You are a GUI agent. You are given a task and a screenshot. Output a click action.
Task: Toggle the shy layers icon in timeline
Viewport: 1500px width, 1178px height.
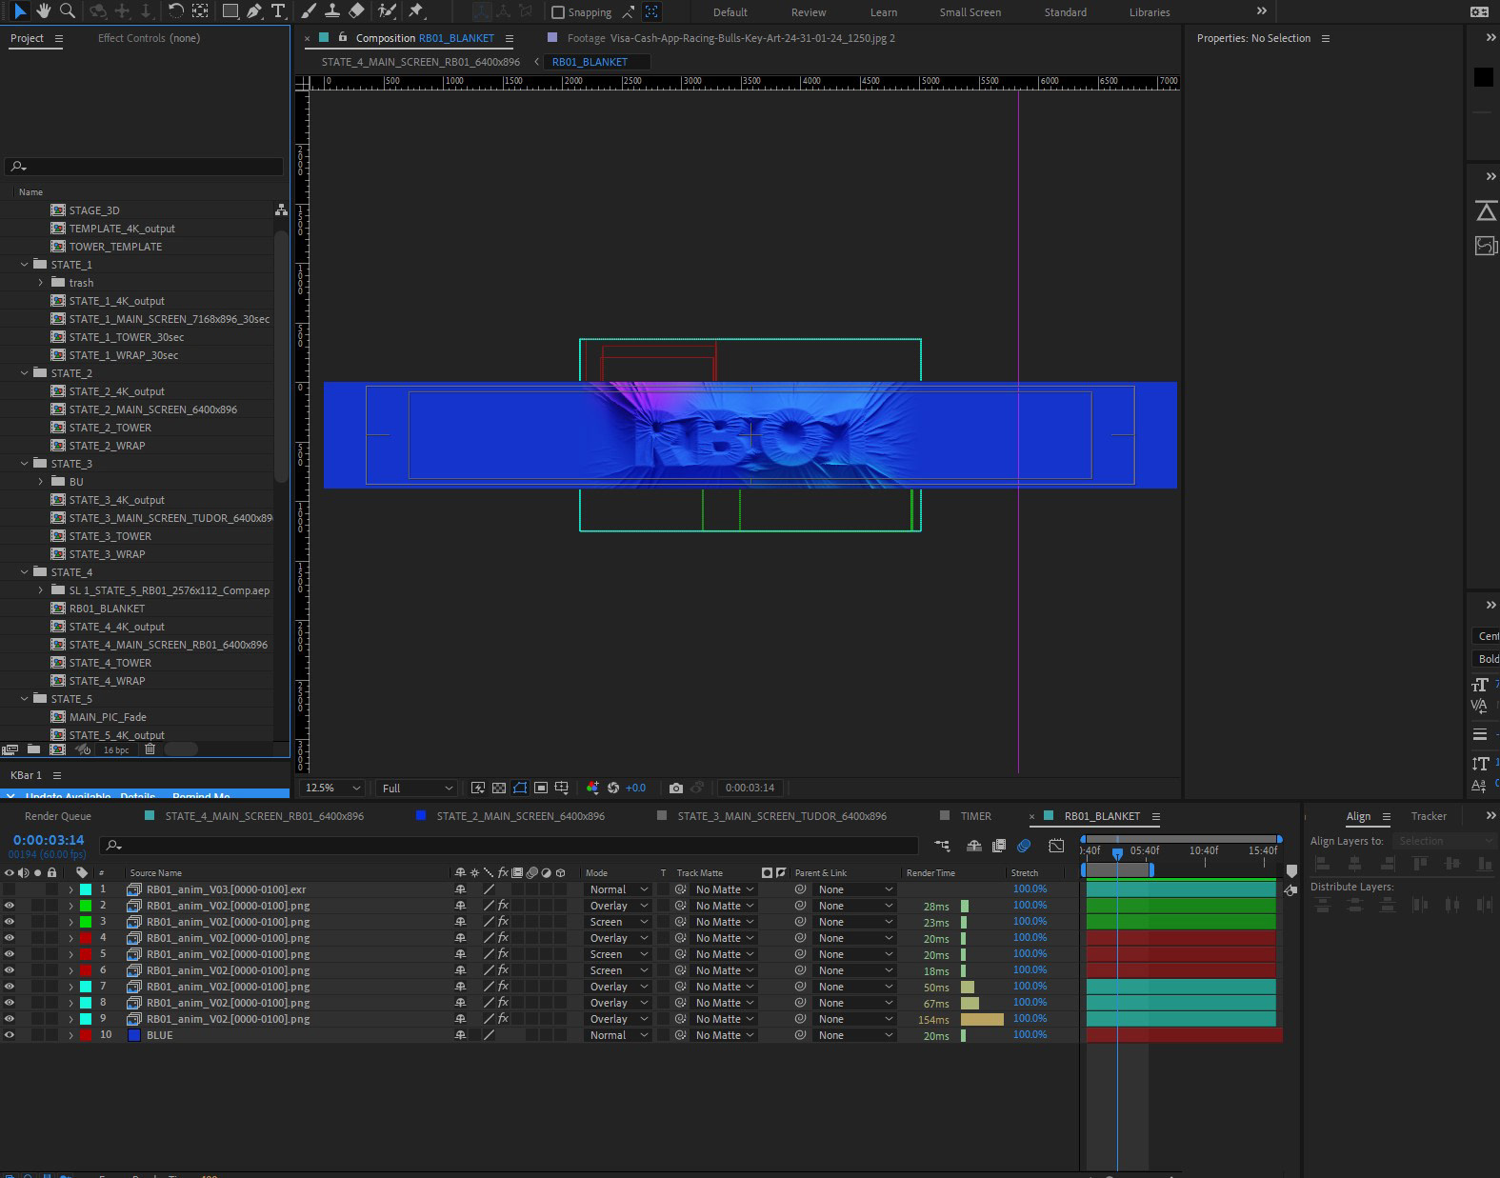(x=974, y=845)
